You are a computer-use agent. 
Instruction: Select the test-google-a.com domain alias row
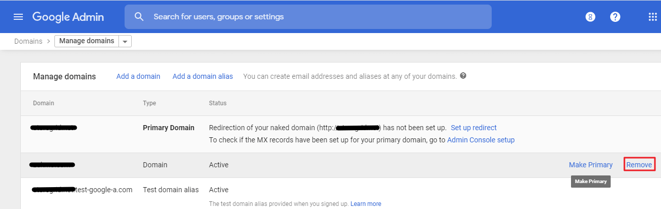(x=341, y=194)
